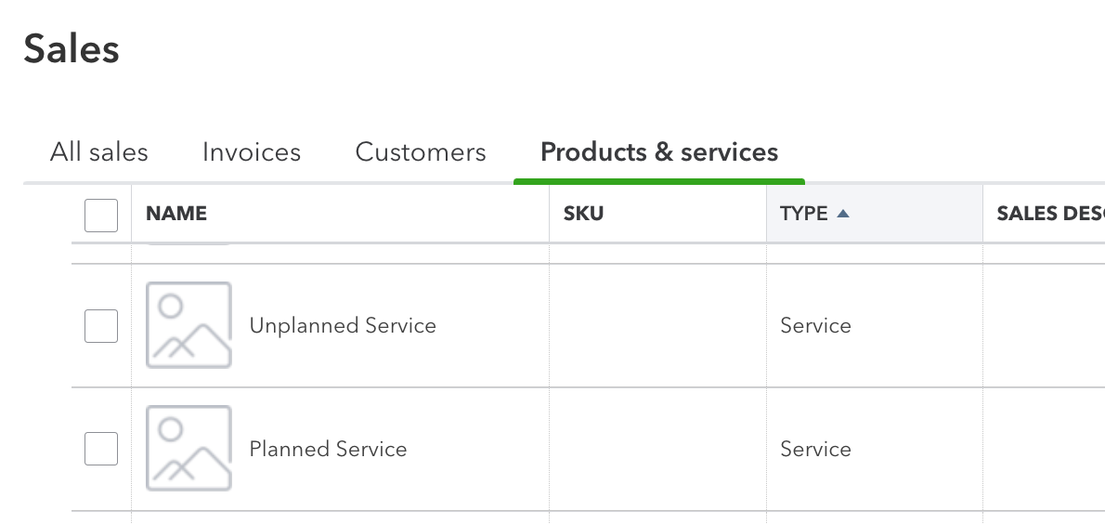The height and width of the screenshot is (524, 1105).
Task: Go to the Customers tab
Action: pyautogui.click(x=421, y=152)
